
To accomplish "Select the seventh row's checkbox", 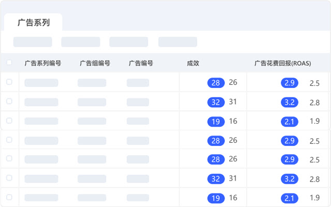I will (9, 197).
